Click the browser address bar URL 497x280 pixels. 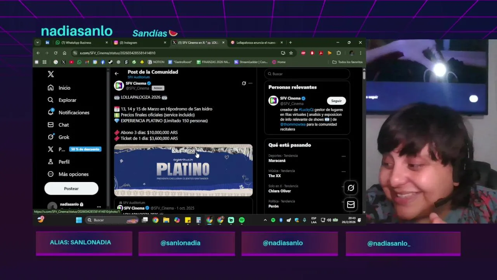pos(118,53)
